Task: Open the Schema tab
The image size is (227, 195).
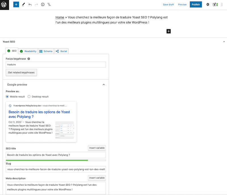Action: (46, 51)
